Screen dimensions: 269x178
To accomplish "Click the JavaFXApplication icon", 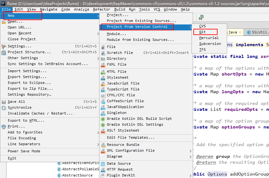I will pyautogui.click(x=103, y=107).
